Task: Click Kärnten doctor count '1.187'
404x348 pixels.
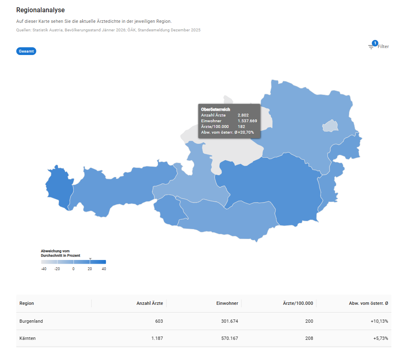Action: 157,338
